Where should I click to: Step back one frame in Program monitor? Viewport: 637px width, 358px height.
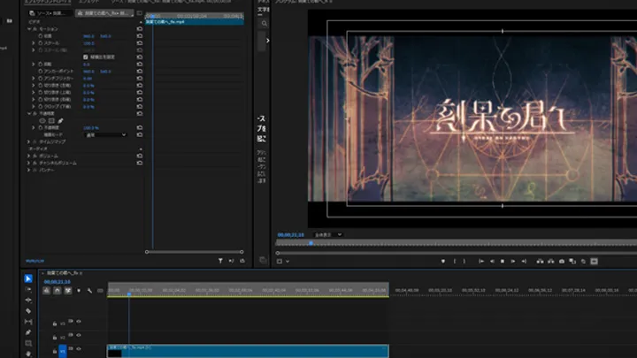tap(492, 262)
